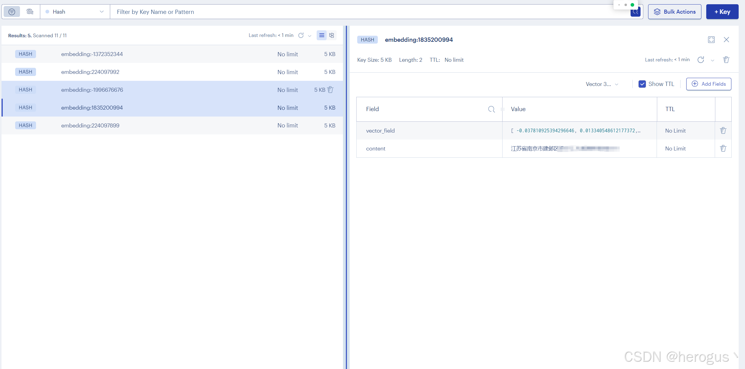Select key embedding:1835200994 in the list

[172, 108]
